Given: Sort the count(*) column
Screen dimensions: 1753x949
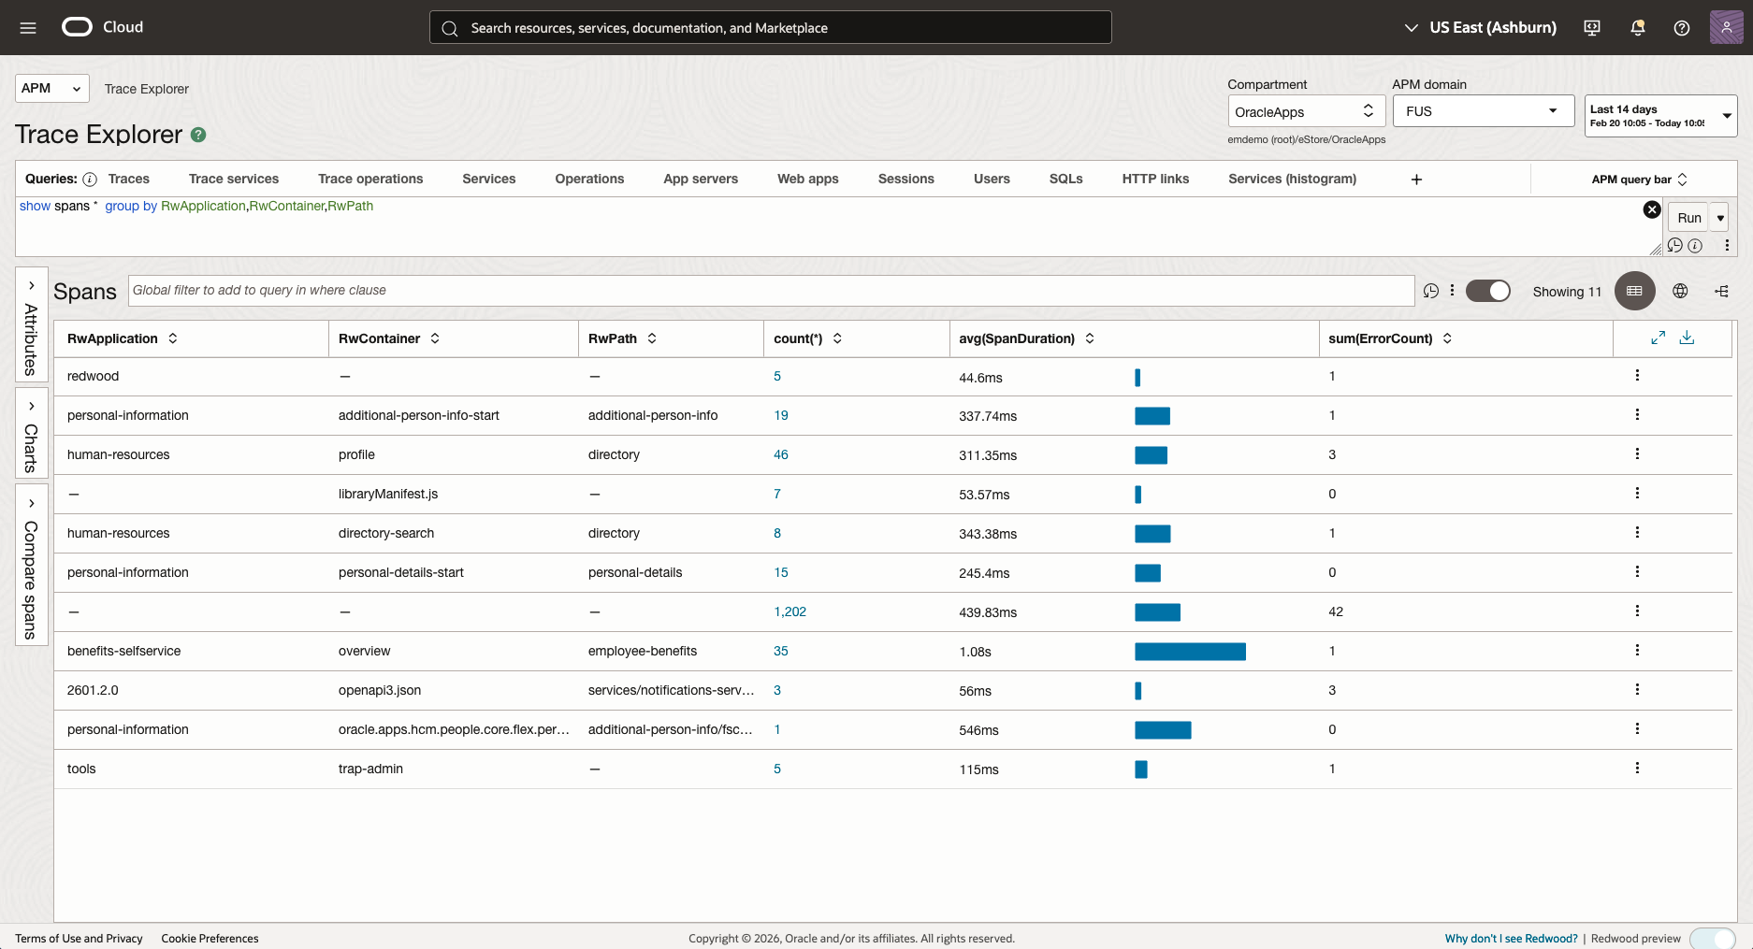Looking at the screenshot, I should (x=838, y=338).
